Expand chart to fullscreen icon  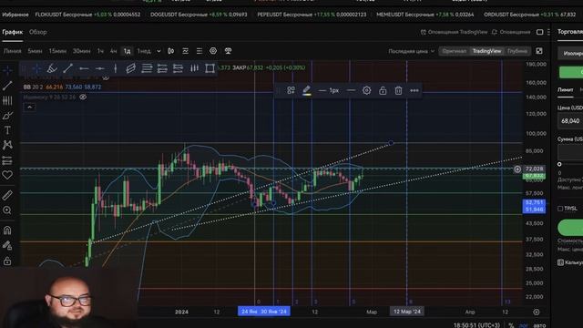[x=539, y=51]
